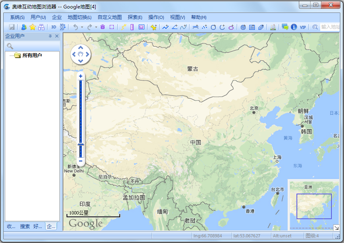Pin the 企业用户 panel

(x=50, y=36)
